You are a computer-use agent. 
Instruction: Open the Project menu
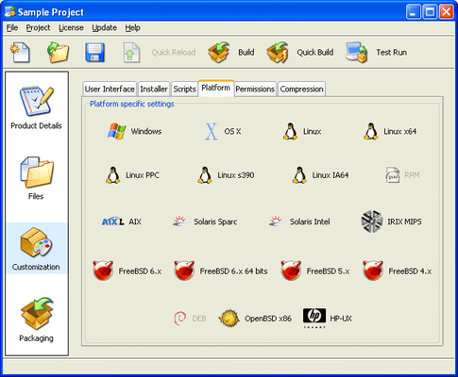(38, 28)
